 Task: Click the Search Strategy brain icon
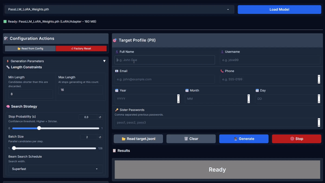click(8, 107)
